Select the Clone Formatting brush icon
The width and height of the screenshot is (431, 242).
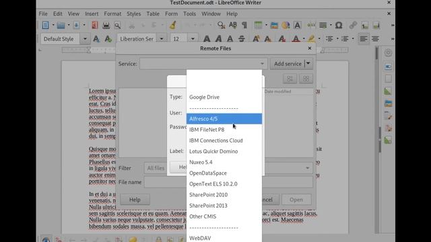point(173,26)
